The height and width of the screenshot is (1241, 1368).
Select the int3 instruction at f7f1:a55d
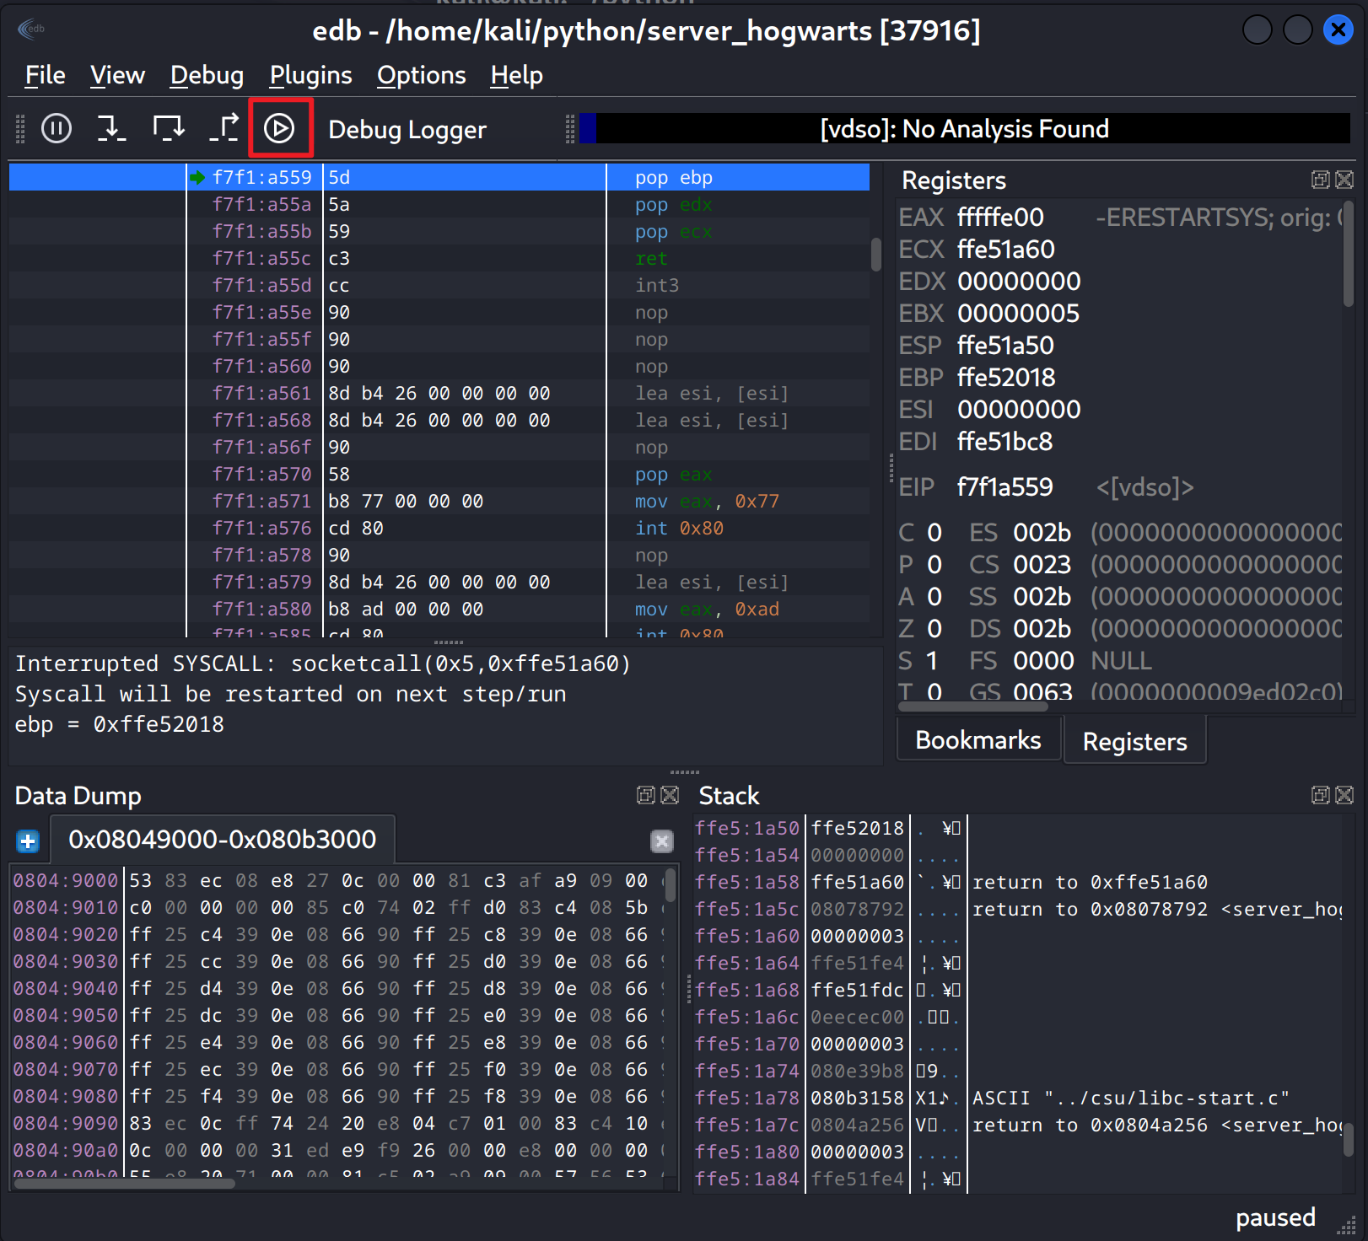pyautogui.click(x=439, y=286)
